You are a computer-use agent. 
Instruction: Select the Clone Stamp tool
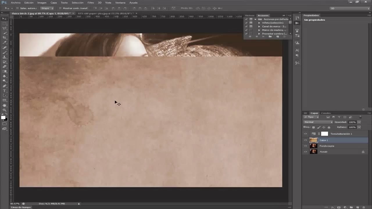click(4, 57)
